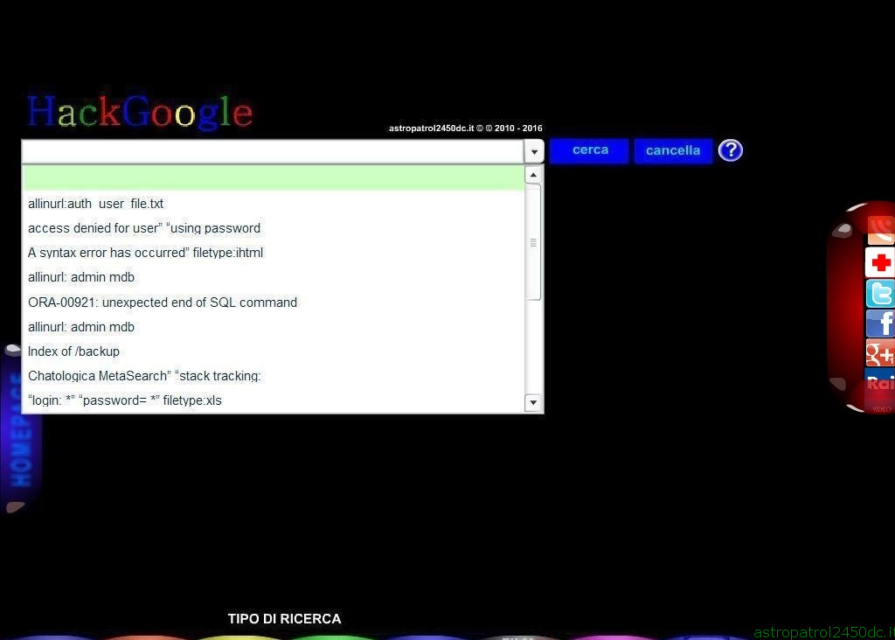This screenshot has width=895, height=640.
Task: Open the vertical HOMEPAGE button
Action: pyautogui.click(x=21, y=428)
